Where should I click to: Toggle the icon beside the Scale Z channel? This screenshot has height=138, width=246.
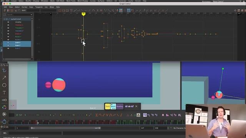pyautogui.click(x=8, y=48)
